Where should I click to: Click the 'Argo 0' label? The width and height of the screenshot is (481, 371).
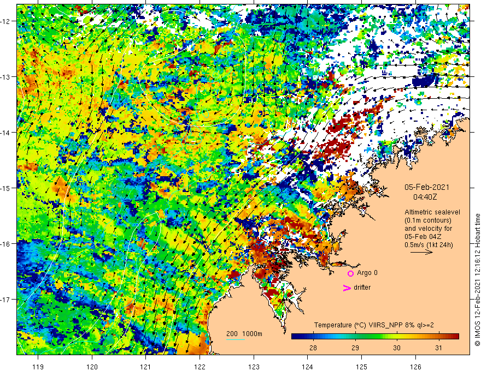pyautogui.click(x=367, y=273)
